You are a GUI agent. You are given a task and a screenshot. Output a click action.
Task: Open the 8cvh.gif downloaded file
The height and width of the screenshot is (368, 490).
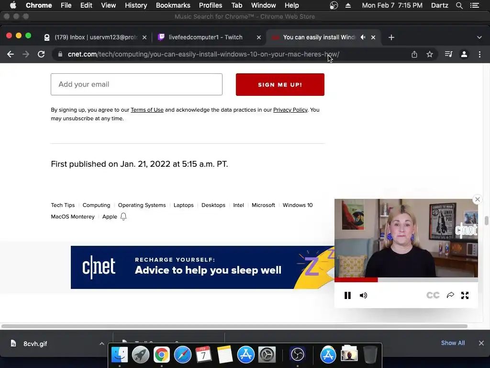pyautogui.click(x=35, y=344)
